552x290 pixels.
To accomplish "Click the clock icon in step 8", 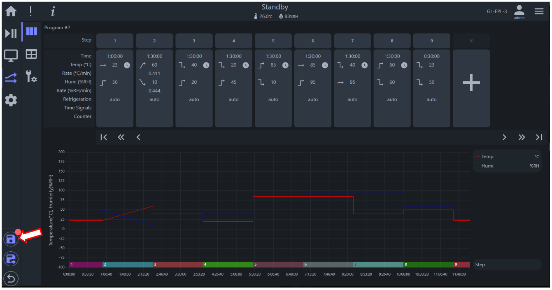I will [404, 65].
